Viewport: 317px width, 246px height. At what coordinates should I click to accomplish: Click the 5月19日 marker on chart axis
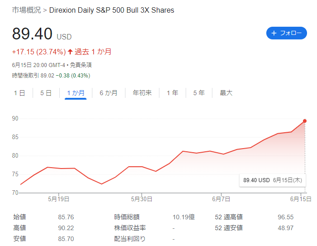point(58,199)
